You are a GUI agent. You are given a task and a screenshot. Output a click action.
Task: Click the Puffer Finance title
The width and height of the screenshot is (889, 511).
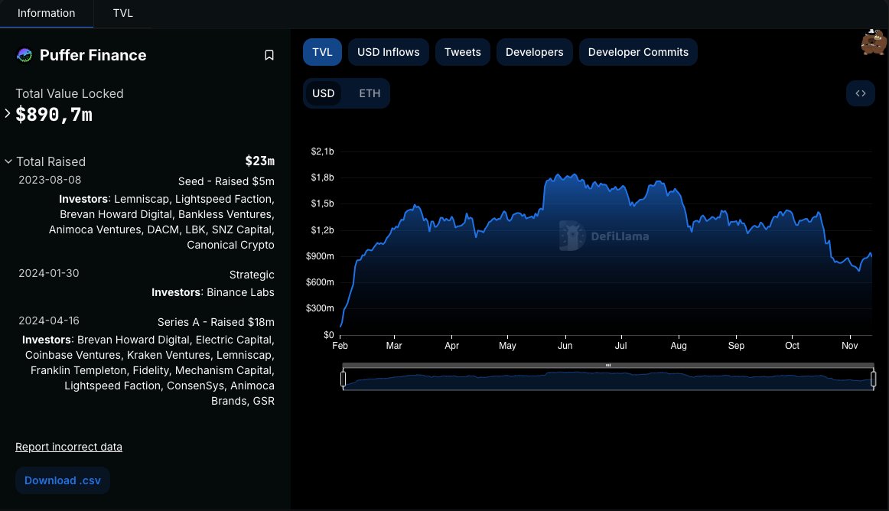point(93,55)
